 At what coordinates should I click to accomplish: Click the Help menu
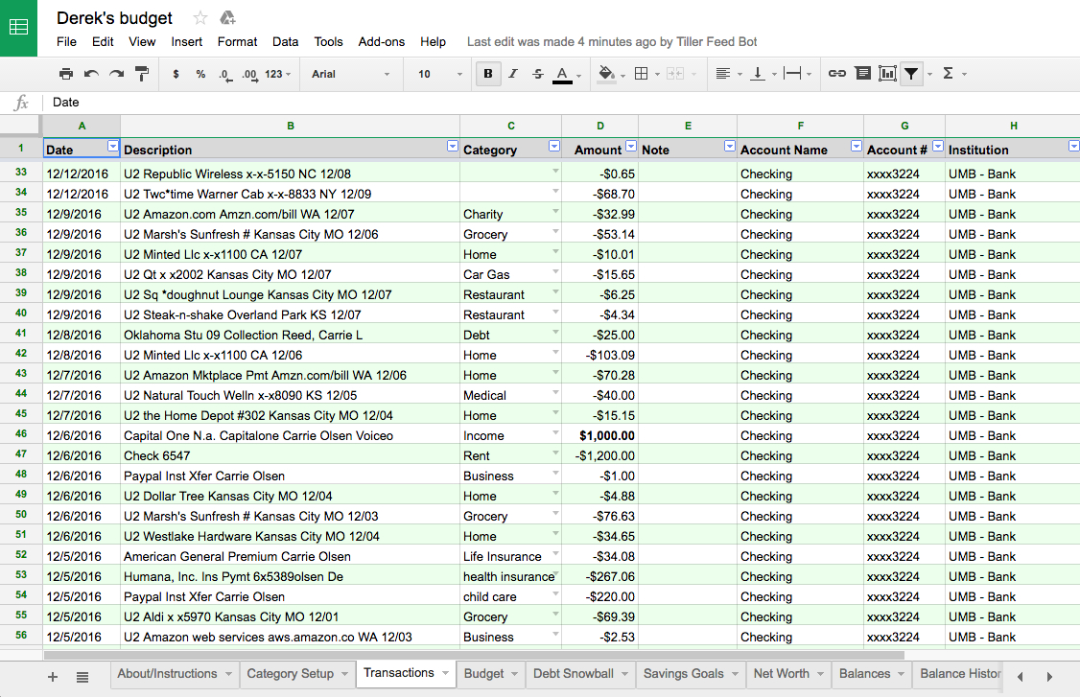(x=433, y=41)
